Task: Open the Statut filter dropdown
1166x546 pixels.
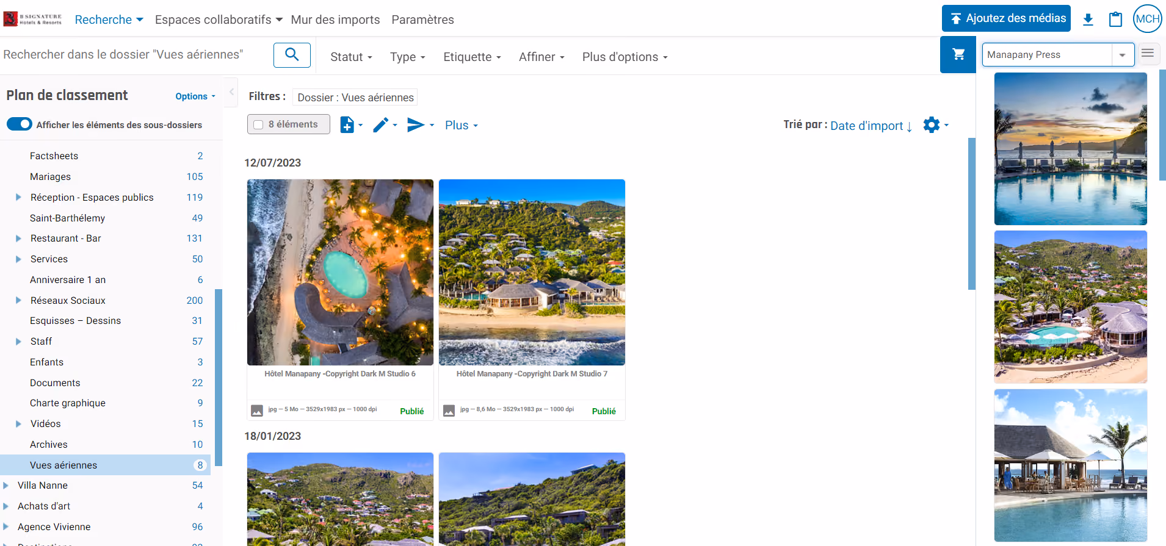Action: pos(351,57)
